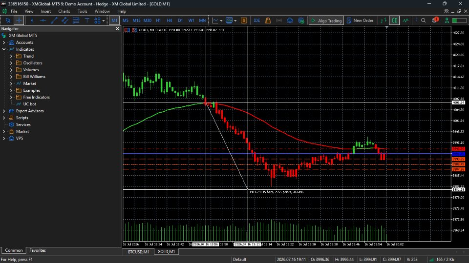Open the account notifications icon
The image size is (469, 263).
tap(435, 20)
